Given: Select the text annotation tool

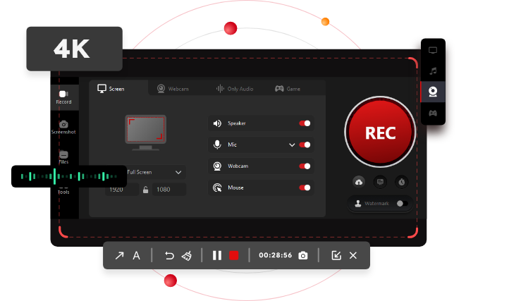Looking at the screenshot, I should 137,255.
